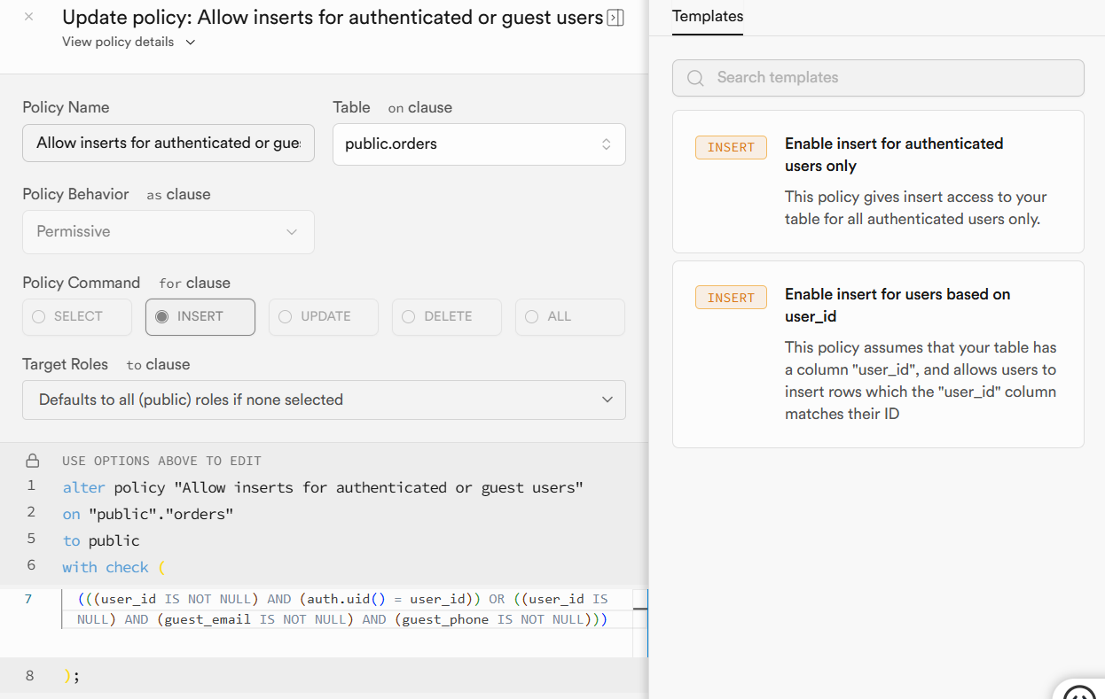This screenshot has height=699, width=1105.
Task: Open the Target Roles dropdown
Action: click(324, 400)
